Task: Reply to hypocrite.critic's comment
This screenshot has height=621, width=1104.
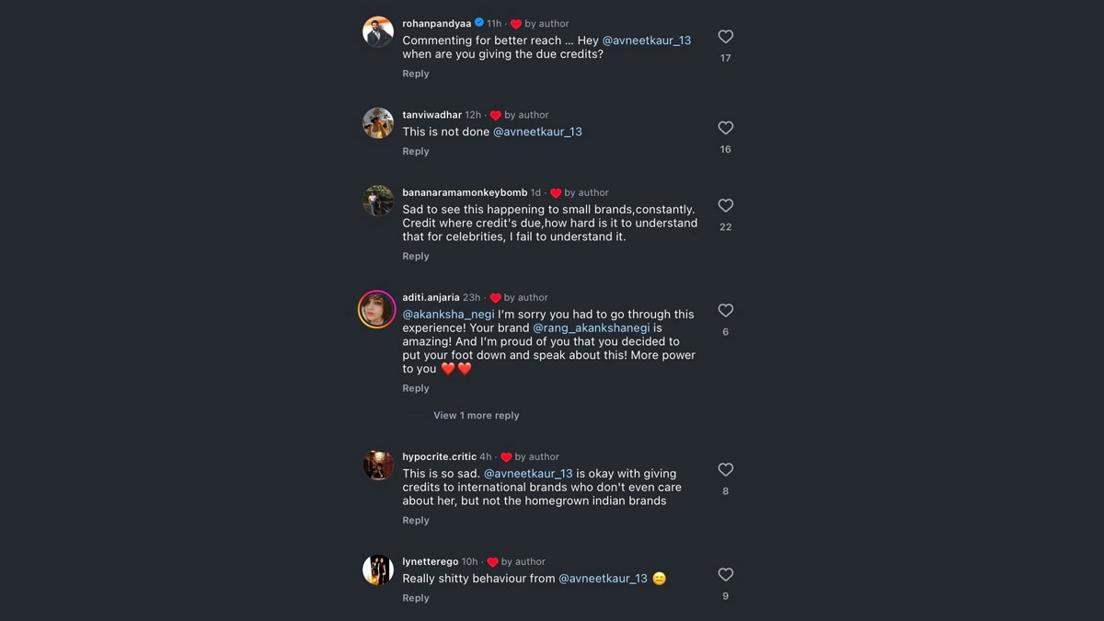Action: [416, 521]
